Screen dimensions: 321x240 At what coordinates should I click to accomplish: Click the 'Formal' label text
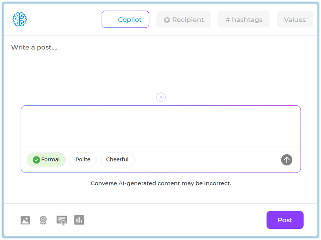50,160
